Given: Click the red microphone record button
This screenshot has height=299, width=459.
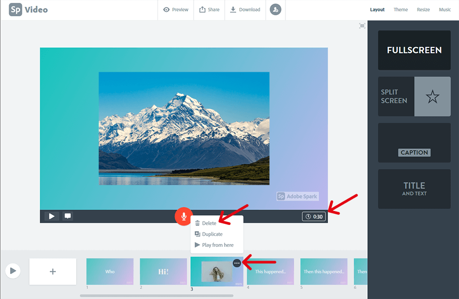Looking at the screenshot, I should (x=184, y=216).
